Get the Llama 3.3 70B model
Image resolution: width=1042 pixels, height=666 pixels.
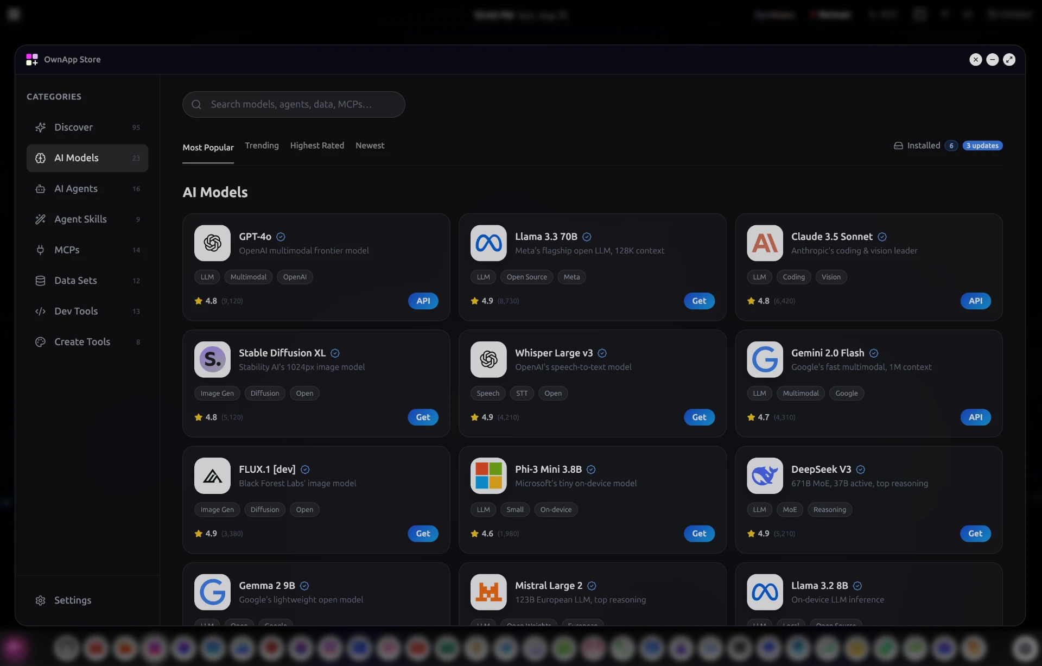point(699,301)
